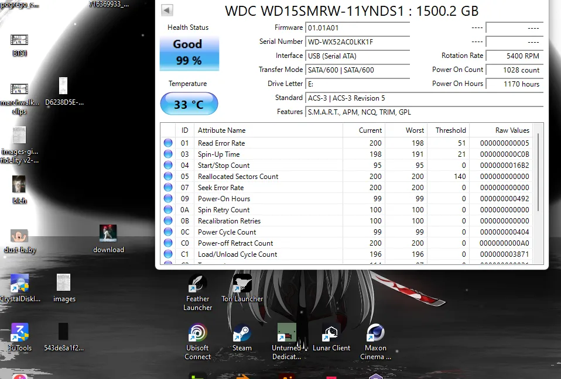The width and height of the screenshot is (561, 379).
Task: Click the Interface field USB (Serial ATA)
Action: coord(357,56)
